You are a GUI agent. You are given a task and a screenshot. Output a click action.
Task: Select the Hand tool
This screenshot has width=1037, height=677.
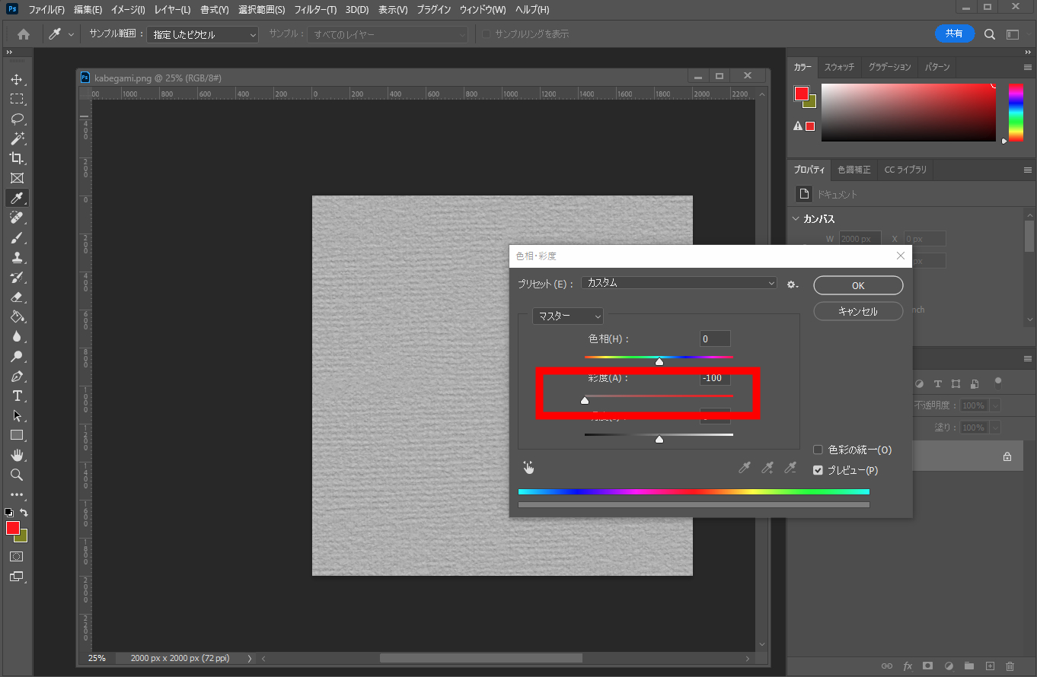[17, 455]
